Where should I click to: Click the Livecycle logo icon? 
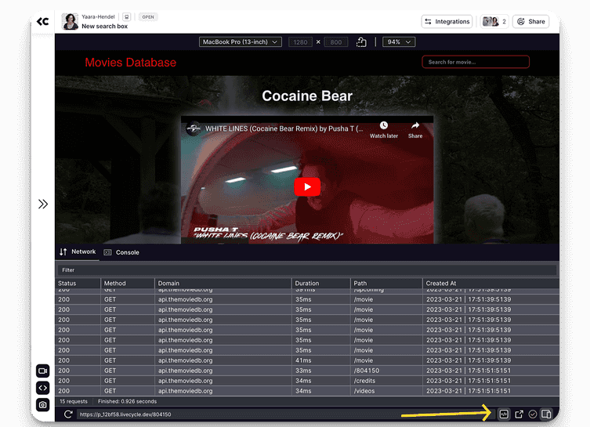click(x=42, y=21)
